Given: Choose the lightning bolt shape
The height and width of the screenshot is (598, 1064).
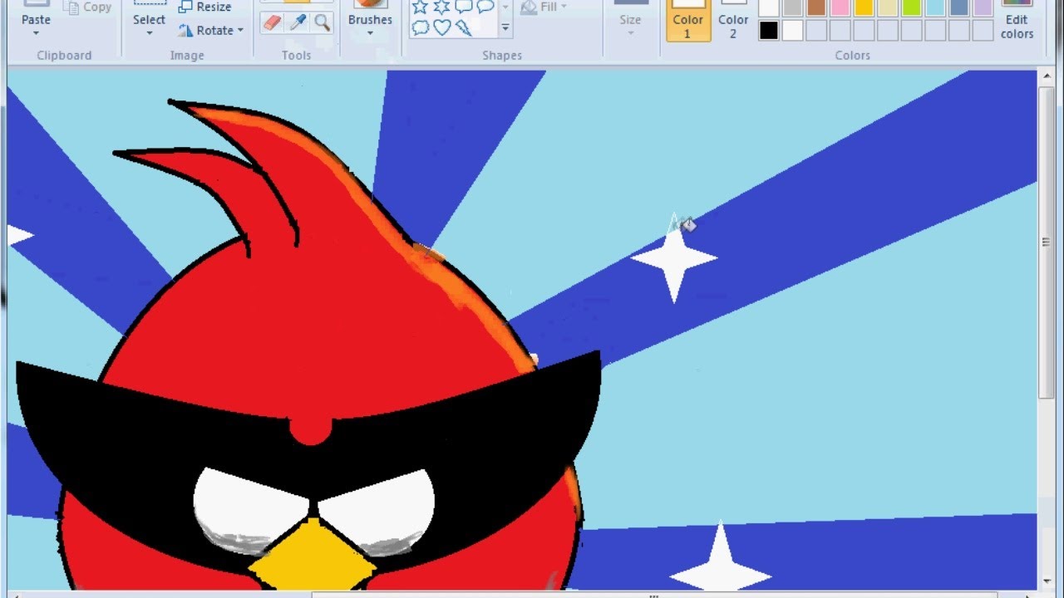Looking at the screenshot, I should 464,27.
